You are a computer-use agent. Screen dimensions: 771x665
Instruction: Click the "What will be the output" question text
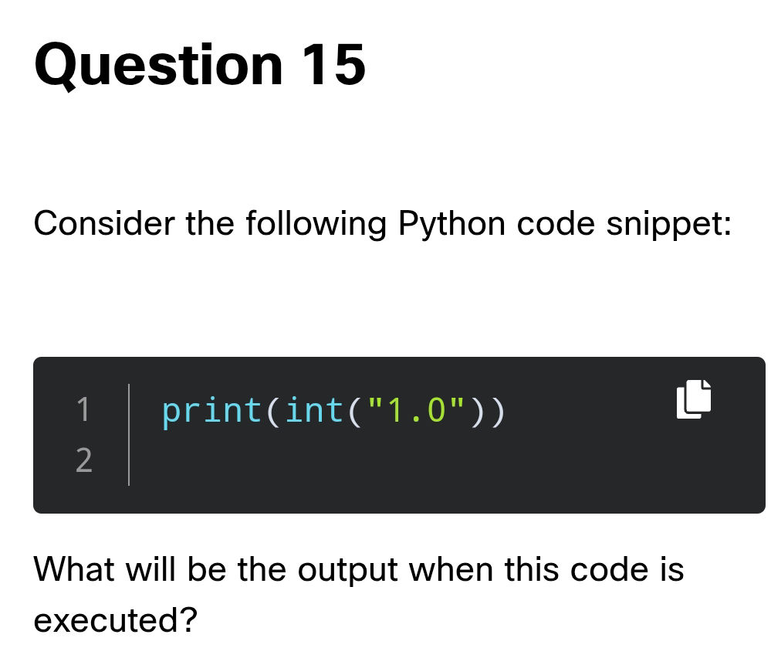(215, 571)
